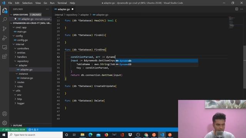
Task: Open Dropbox from the taskbar
Action: (x=130, y=135)
